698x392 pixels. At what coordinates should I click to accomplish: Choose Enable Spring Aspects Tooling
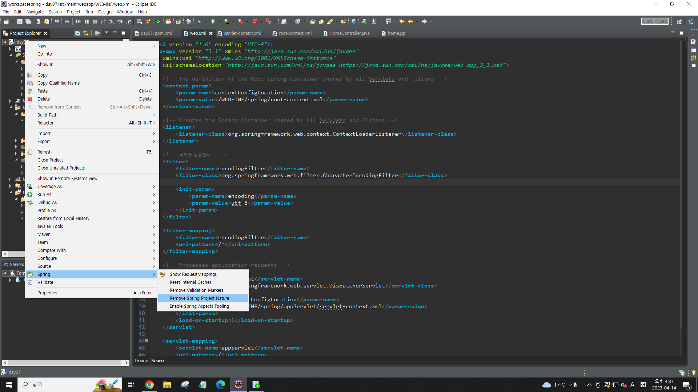(x=203, y=306)
